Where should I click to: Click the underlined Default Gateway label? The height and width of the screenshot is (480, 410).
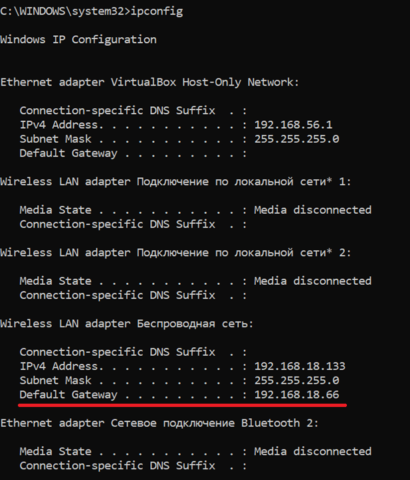(x=68, y=395)
